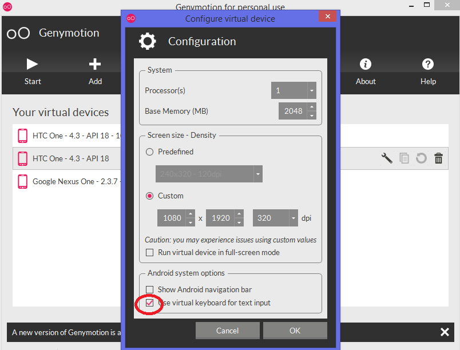Click the OK button

pos(295,331)
